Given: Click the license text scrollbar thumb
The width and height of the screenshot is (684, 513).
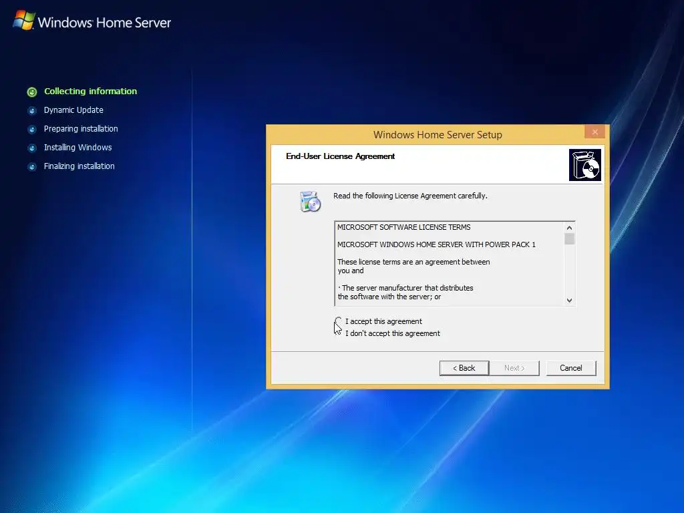Looking at the screenshot, I should coord(569,239).
